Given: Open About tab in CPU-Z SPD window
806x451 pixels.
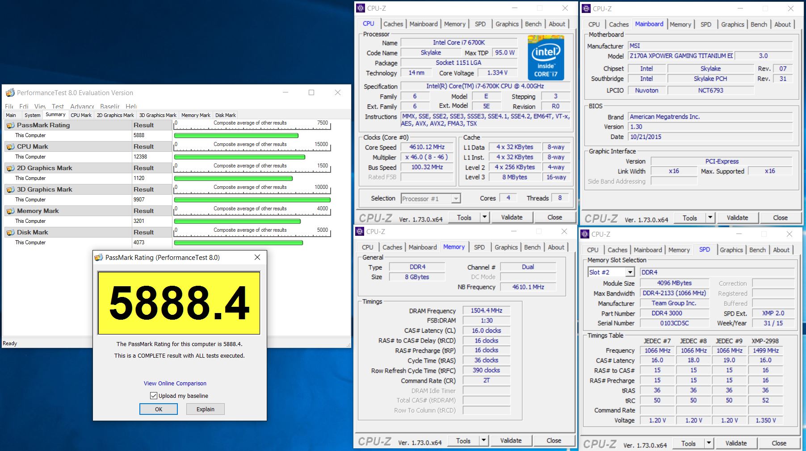Looking at the screenshot, I should (x=781, y=250).
